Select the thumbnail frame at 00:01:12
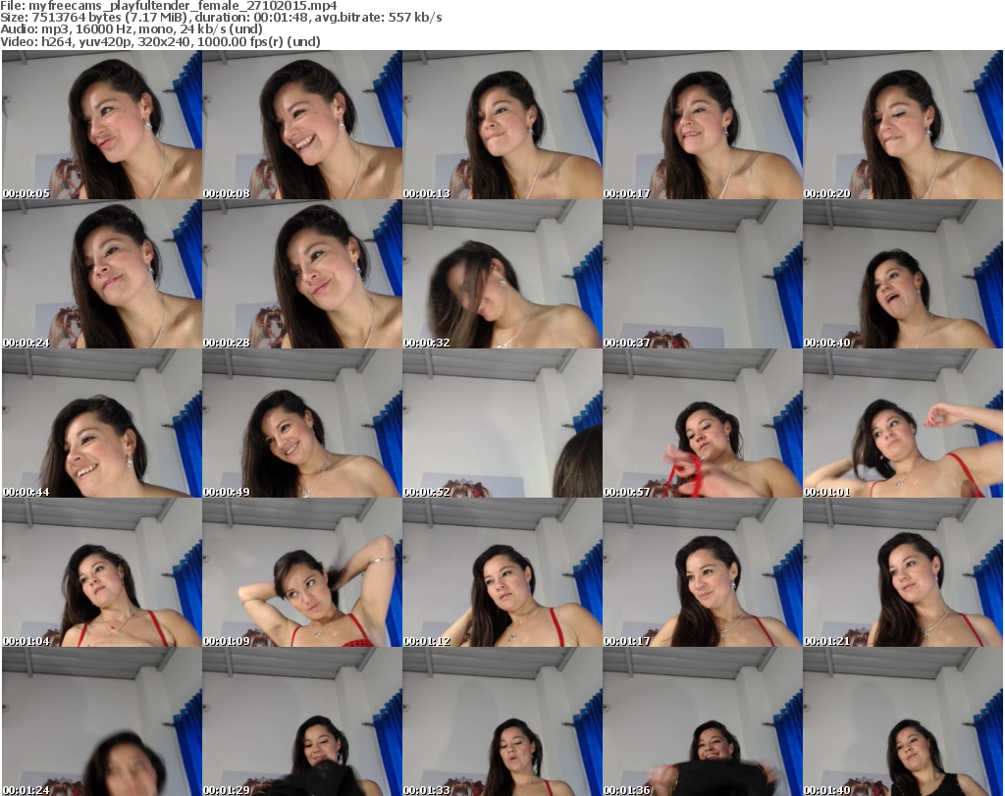1005x796 pixels. [x=502, y=572]
